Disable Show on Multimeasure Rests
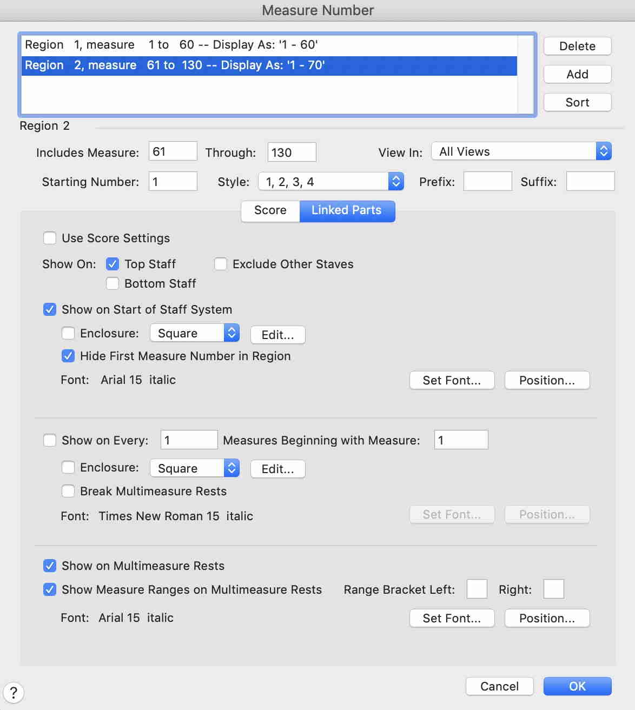Screen dimensions: 635x710 click(x=50, y=566)
